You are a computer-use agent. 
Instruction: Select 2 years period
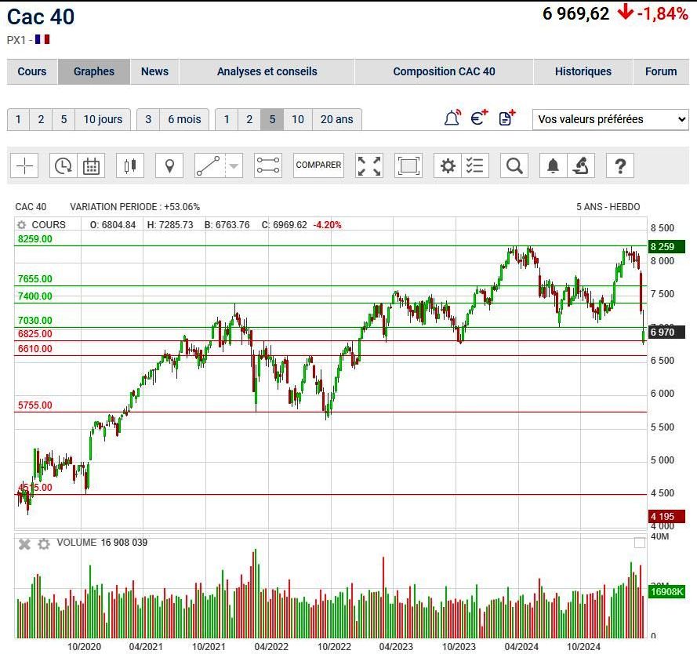[249, 119]
